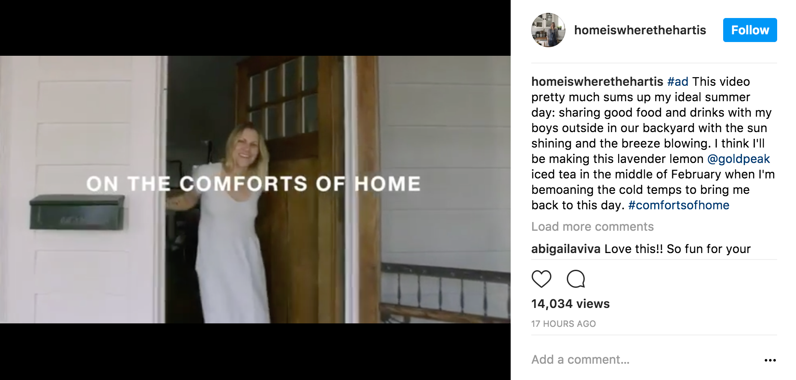
Task: Click the #comfortsofhome hashtag
Action: (x=679, y=205)
